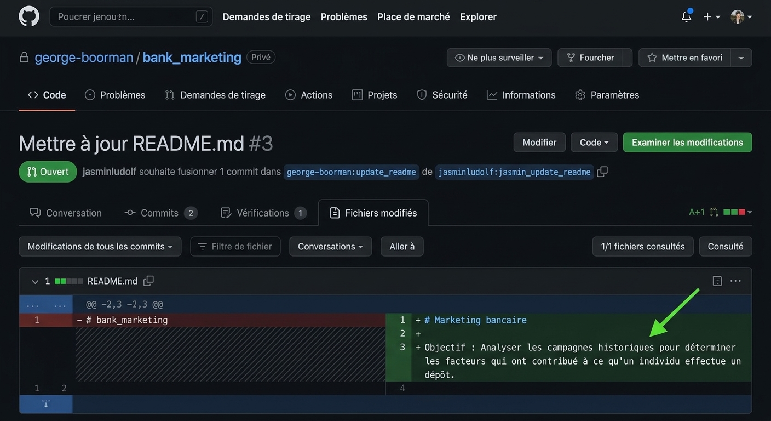The image size is (771, 421).
Task: Copy the README.md file path icon
Action: [x=148, y=281]
